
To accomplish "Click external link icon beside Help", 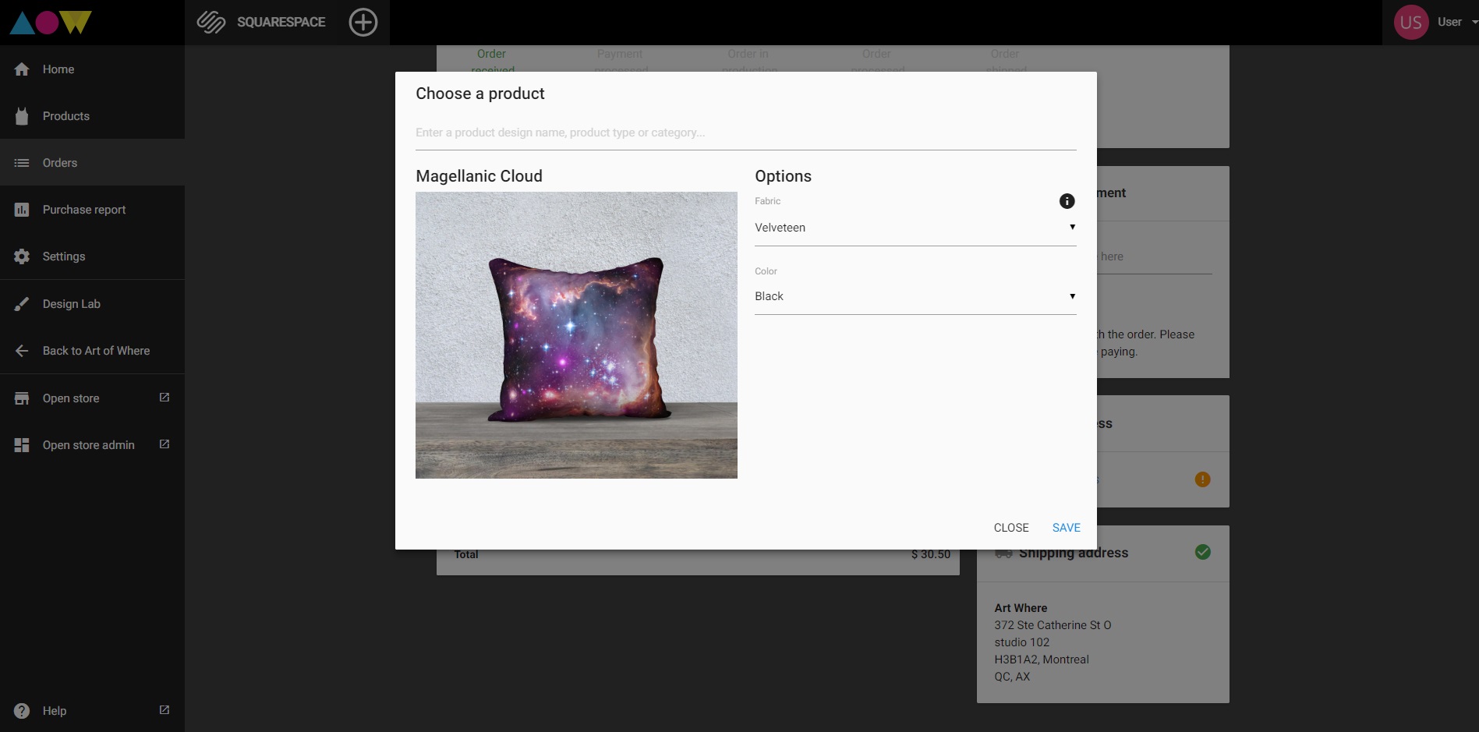I will pos(165,710).
